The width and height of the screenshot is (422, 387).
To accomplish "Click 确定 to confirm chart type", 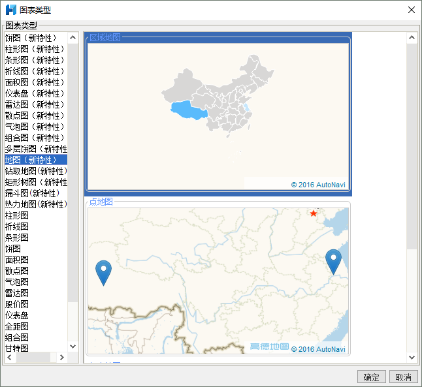I will (372, 377).
